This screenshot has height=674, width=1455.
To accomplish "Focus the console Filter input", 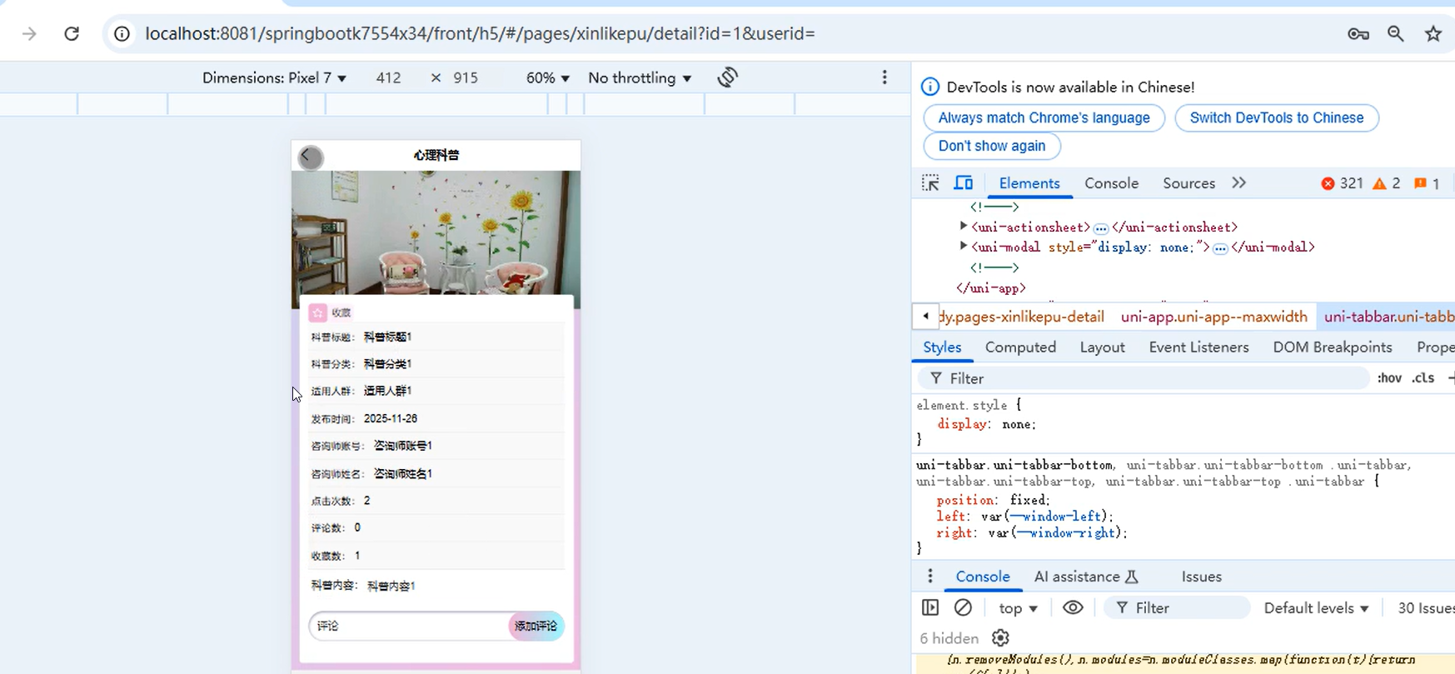I will coord(1177,608).
